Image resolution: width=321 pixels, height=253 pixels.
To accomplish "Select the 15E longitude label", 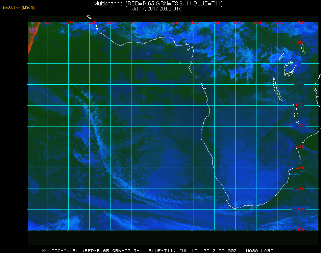I will coord(216,22).
